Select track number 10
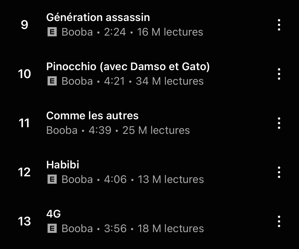The width and height of the screenshot is (299, 249). (x=25, y=74)
